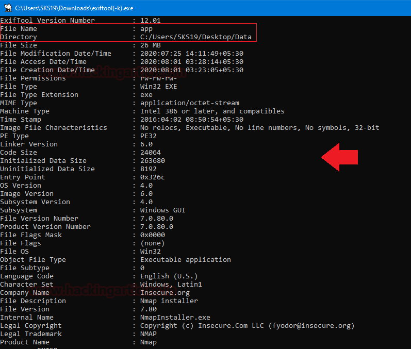Click the Image File Characteristics value

[260, 128]
